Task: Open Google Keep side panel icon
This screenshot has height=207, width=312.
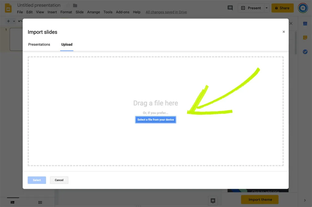Action: 305,37
